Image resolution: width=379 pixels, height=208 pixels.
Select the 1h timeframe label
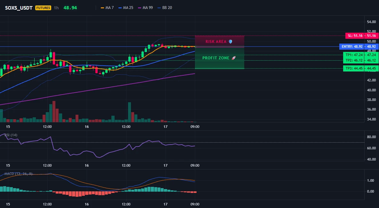pos(56,8)
